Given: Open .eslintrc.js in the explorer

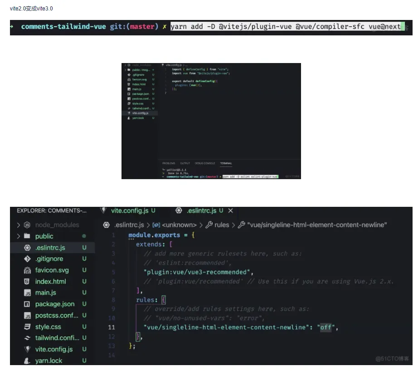Looking at the screenshot, I should click(50, 248).
